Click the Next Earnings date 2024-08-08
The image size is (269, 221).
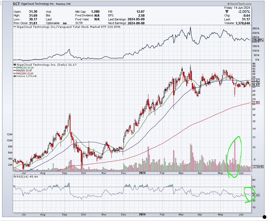pos(136,23)
